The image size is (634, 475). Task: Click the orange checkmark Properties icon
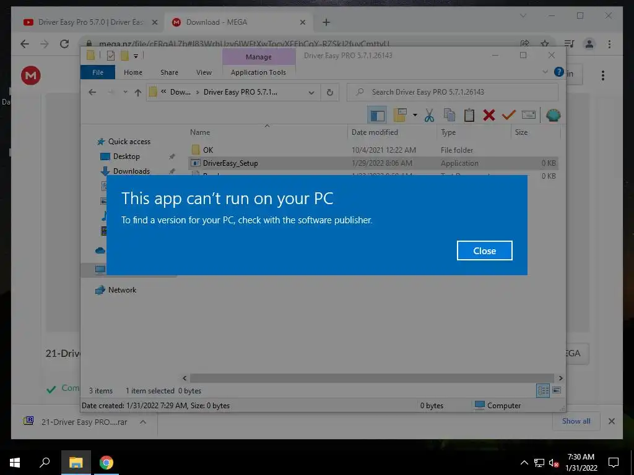click(x=508, y=115)
